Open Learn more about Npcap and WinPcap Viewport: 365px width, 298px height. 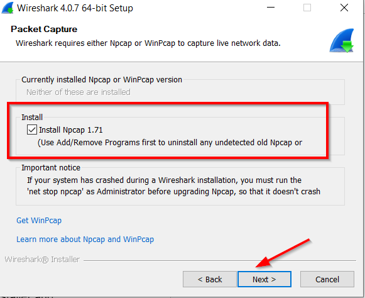click(x=85, y=240)
